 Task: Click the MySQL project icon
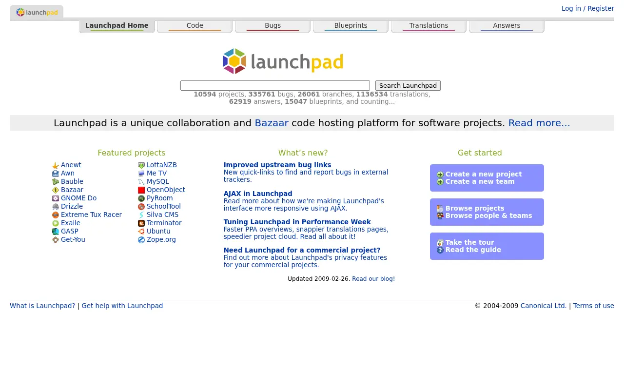pos(141,182)
